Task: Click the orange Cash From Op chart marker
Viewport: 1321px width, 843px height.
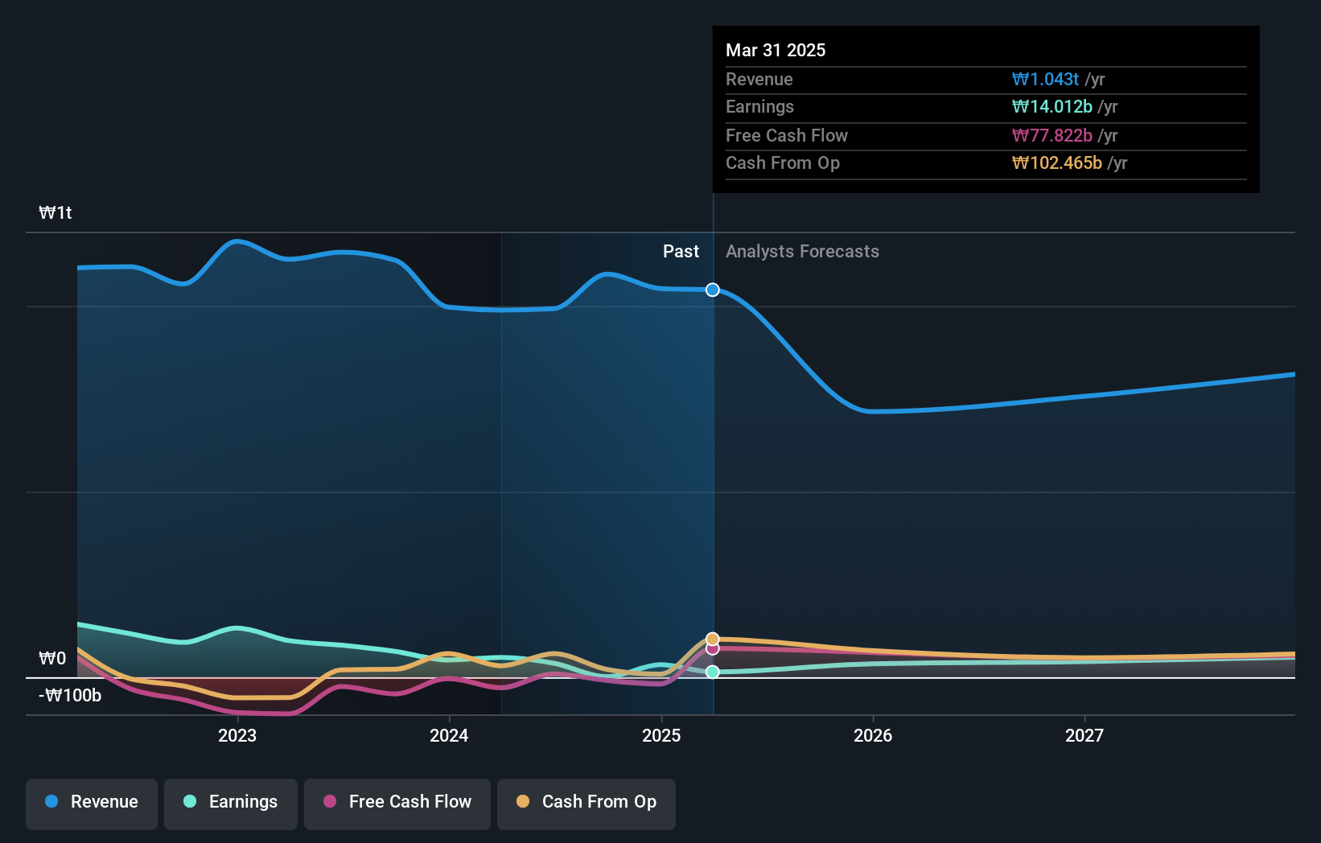Action: (x=712, y=637)
